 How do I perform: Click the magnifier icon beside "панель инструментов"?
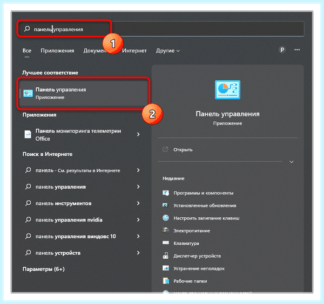[28, 203]
